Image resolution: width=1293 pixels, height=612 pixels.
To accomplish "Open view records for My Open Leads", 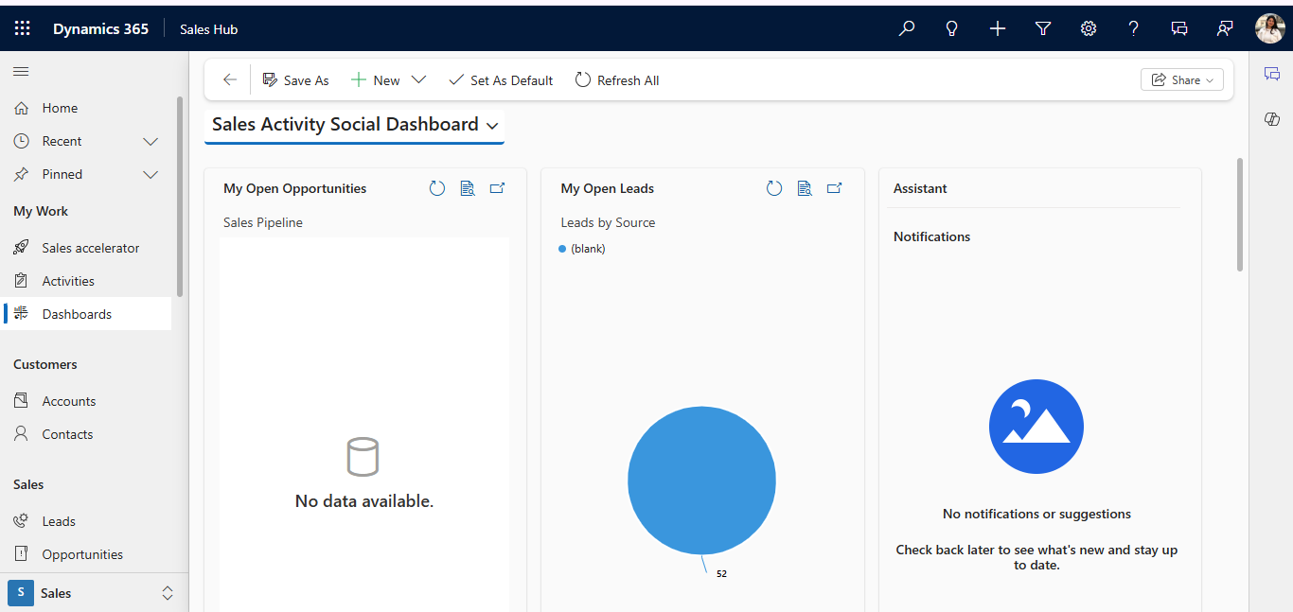I will 805,187.
